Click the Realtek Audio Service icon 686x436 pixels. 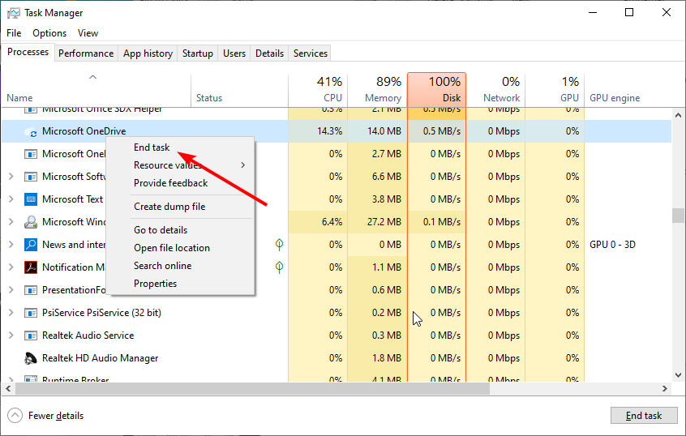pyautogui.click(x=30, y=336)
